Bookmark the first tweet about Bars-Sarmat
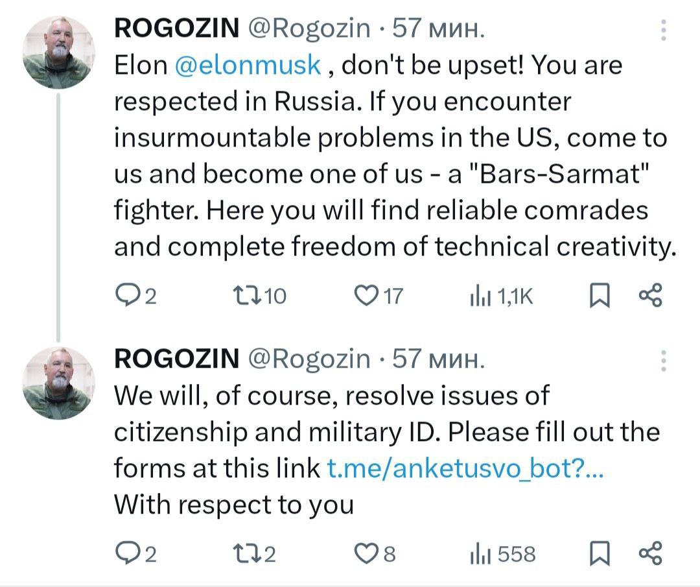Screen dimensions: 700x587 click(599, 296)
